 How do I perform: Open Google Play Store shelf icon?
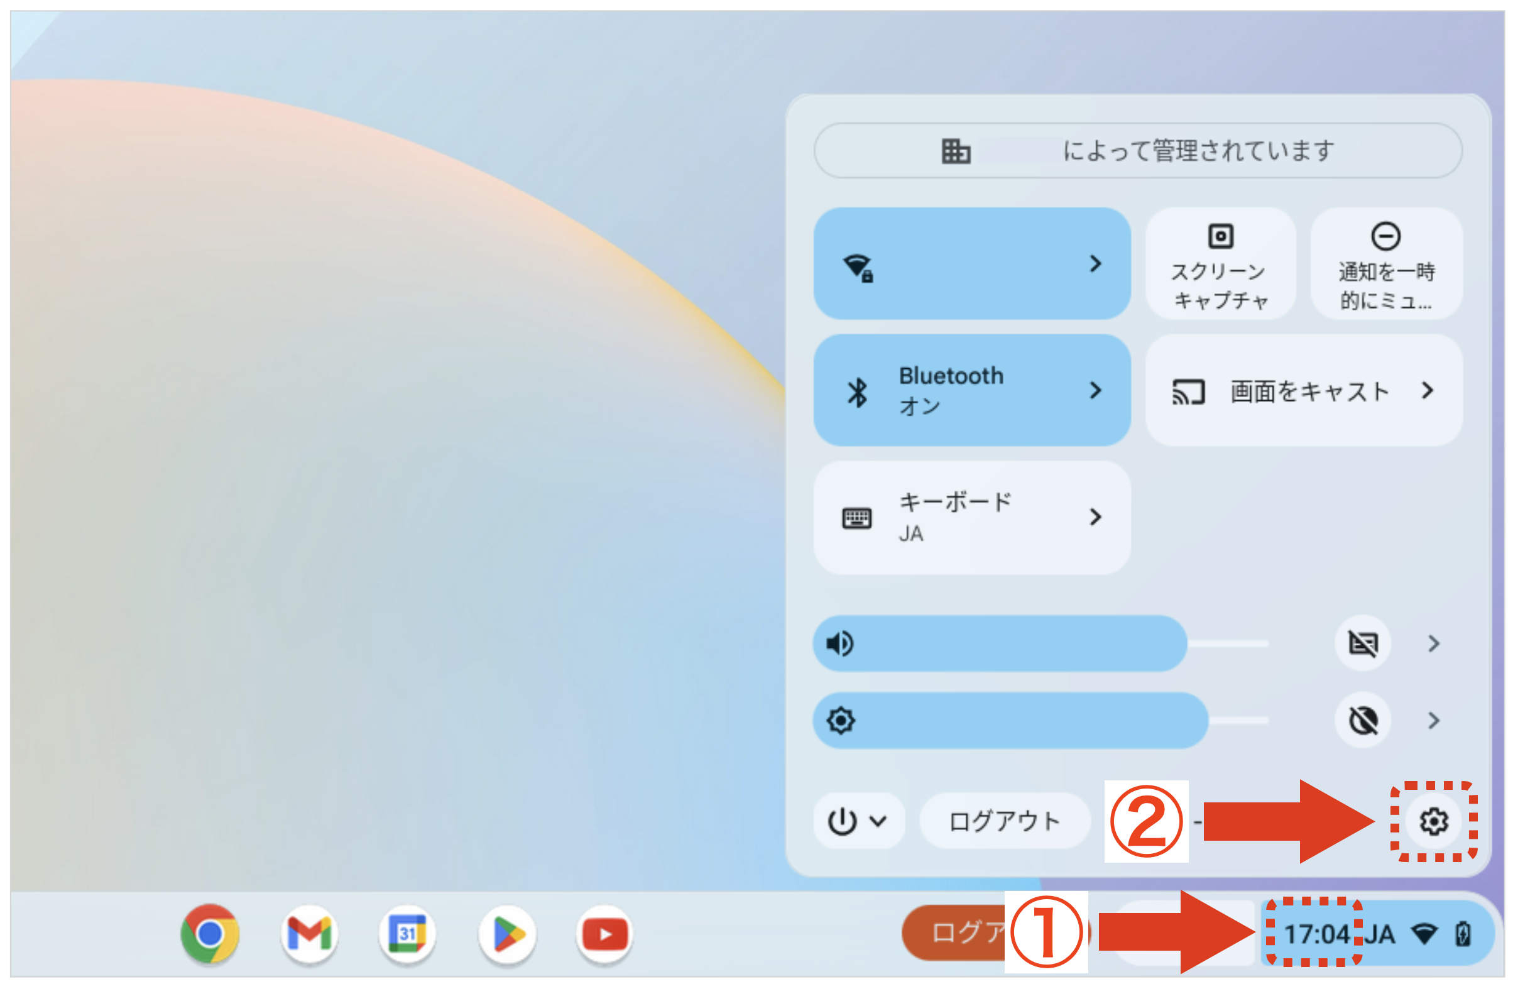pos(506,934)
